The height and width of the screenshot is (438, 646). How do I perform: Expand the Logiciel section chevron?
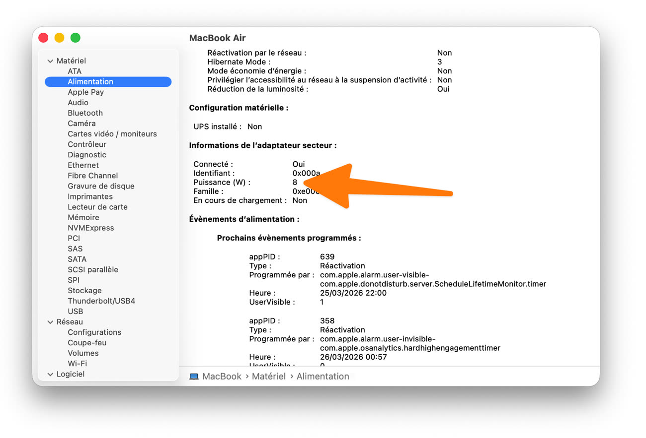pos(50,375)
